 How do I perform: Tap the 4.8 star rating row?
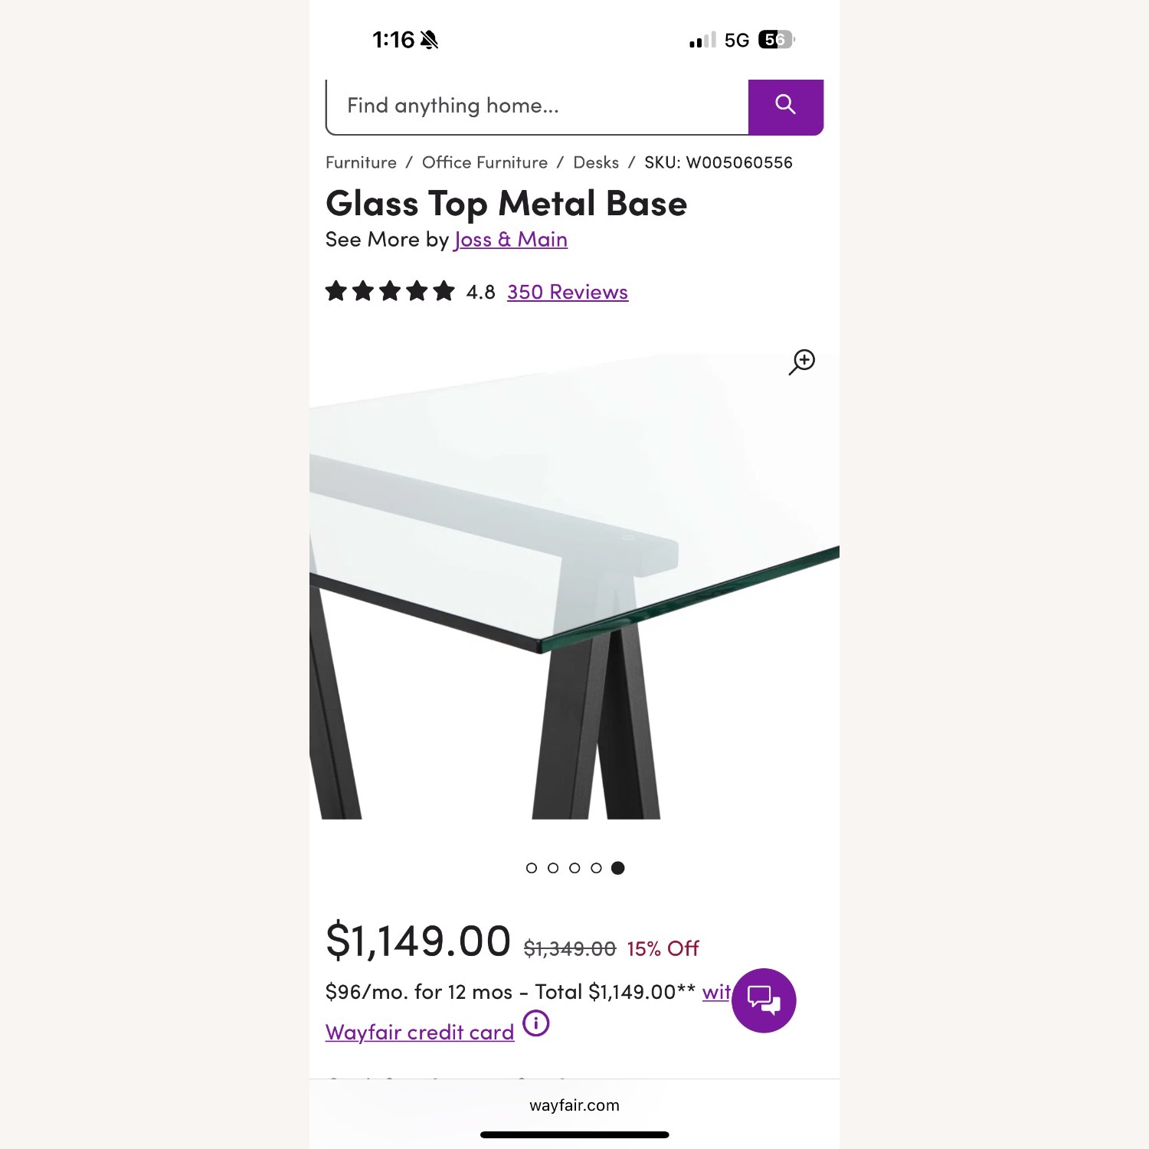(x=479, y=292)
